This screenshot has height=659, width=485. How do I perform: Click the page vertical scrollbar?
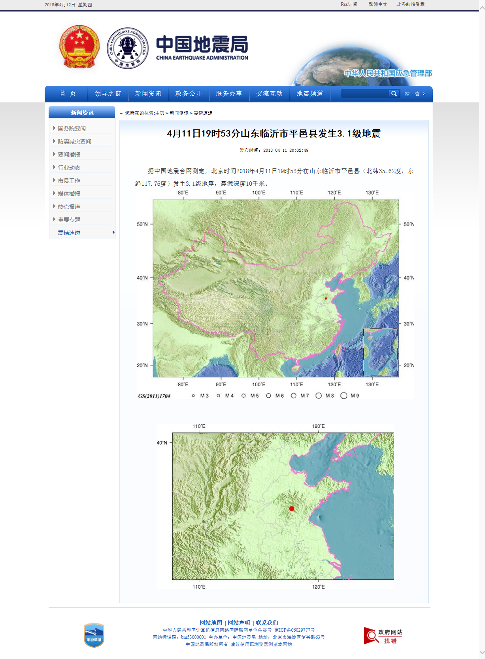click(482, 329)
